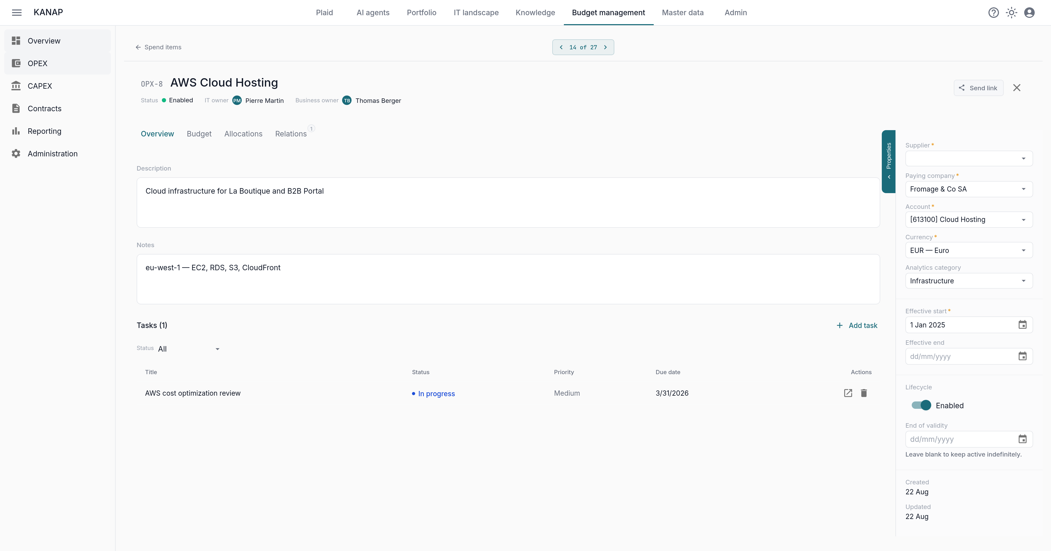Toggle the light/dark theme sun icon
The image size is (1051, 551).
pos(1011,13)
